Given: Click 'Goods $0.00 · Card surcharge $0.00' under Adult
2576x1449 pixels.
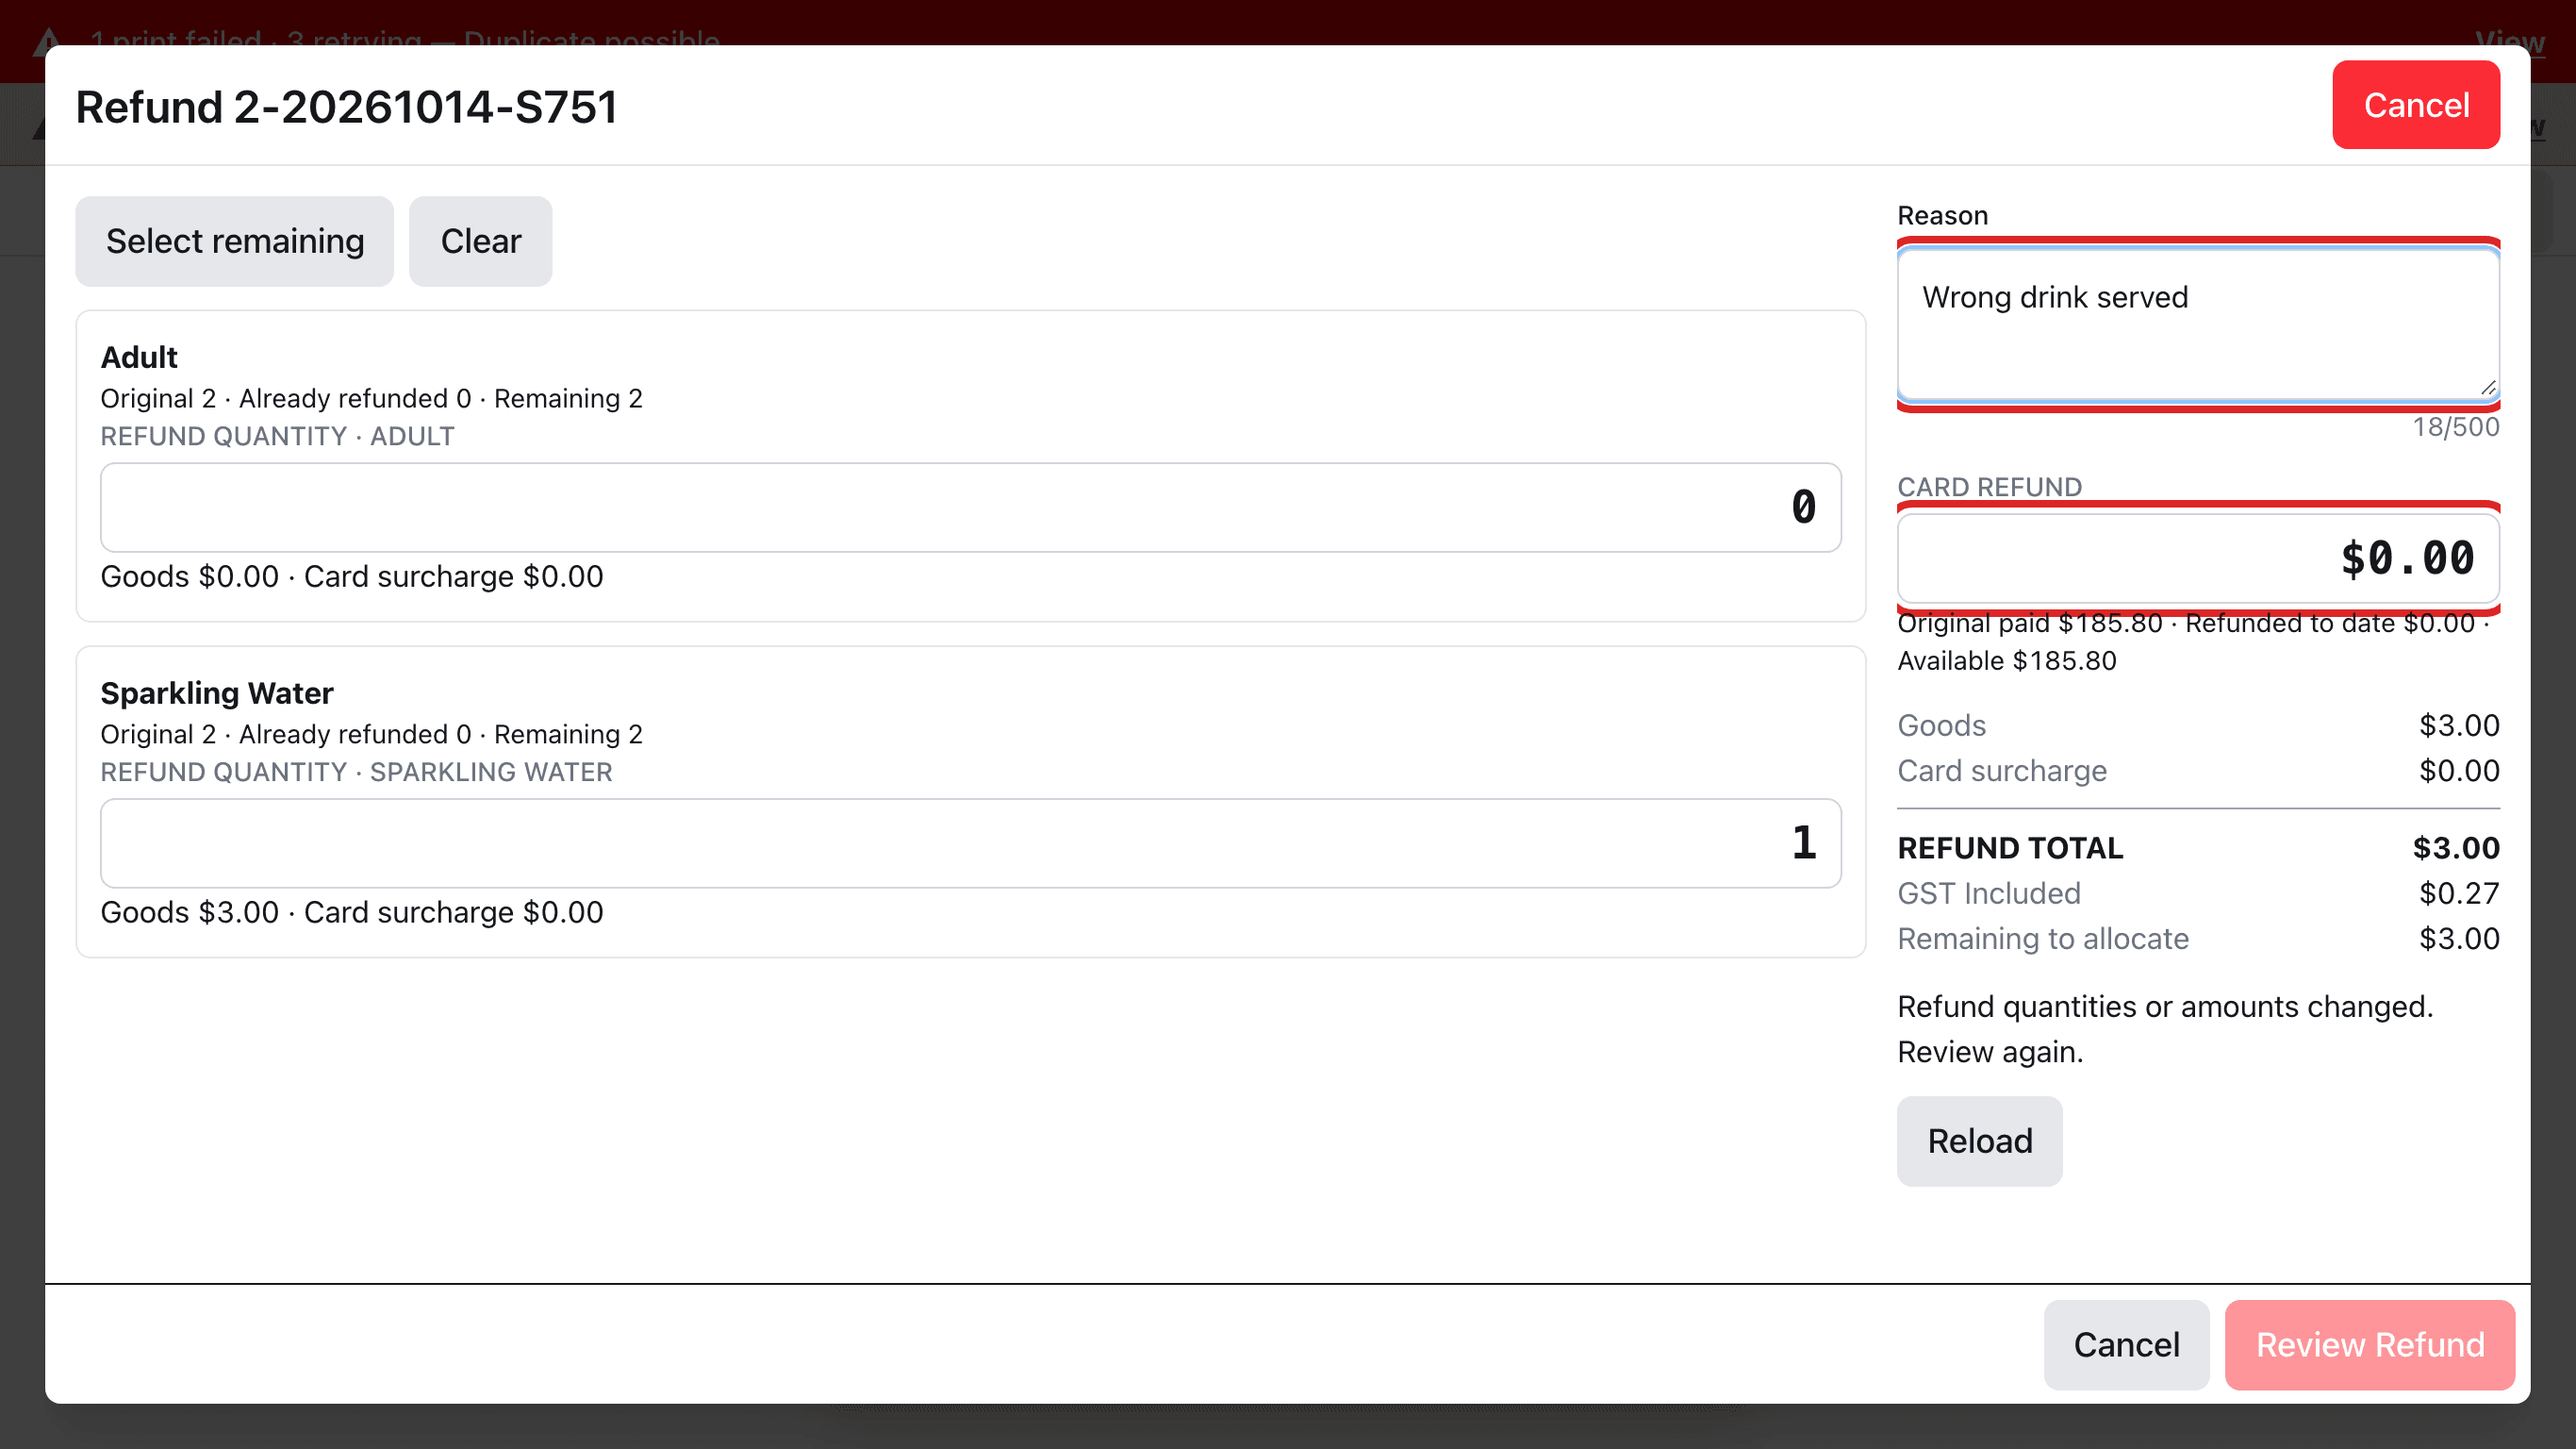Looking at the screenshot, I should tap(352, 576).
